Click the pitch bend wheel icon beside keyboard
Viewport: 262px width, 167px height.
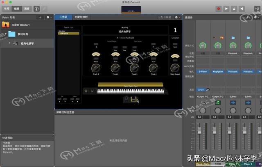pyautogui.click(x=86, y=91)
